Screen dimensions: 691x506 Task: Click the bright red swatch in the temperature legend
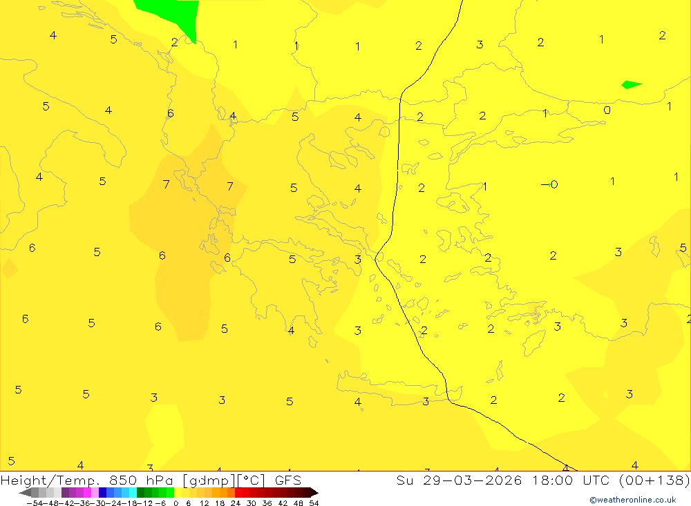[x=238, y=492]
